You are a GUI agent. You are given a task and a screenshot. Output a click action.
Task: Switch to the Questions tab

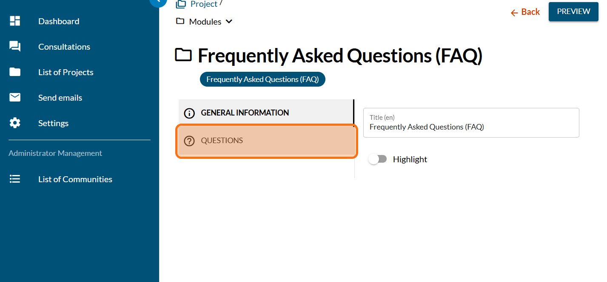(266, 141)
